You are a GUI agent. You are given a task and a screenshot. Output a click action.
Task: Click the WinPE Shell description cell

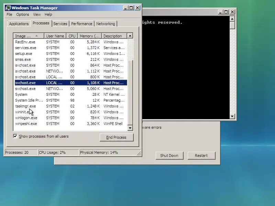point(113,124)
